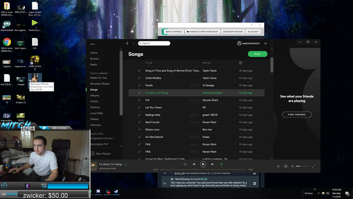Toggle saved checkmark for Let You Down

point(140,107)
